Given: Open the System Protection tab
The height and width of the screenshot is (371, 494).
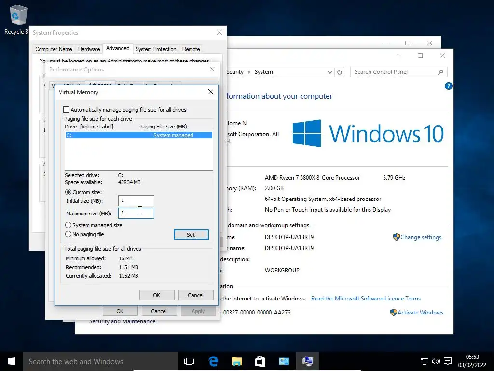Looking at the screenshot, I should pyautogui.click(x=156, y=49).
